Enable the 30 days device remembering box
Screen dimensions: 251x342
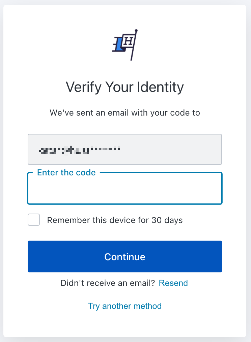[x=34, y=220]
